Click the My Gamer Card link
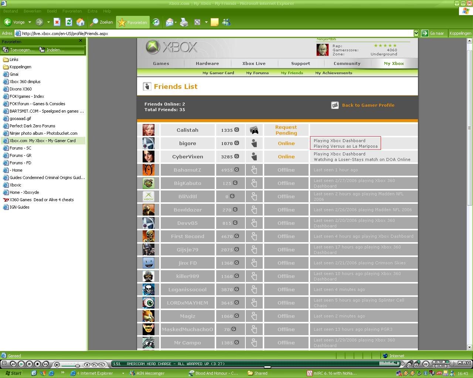The width and height of the screenshot is (473, 378). click(218, 73)
